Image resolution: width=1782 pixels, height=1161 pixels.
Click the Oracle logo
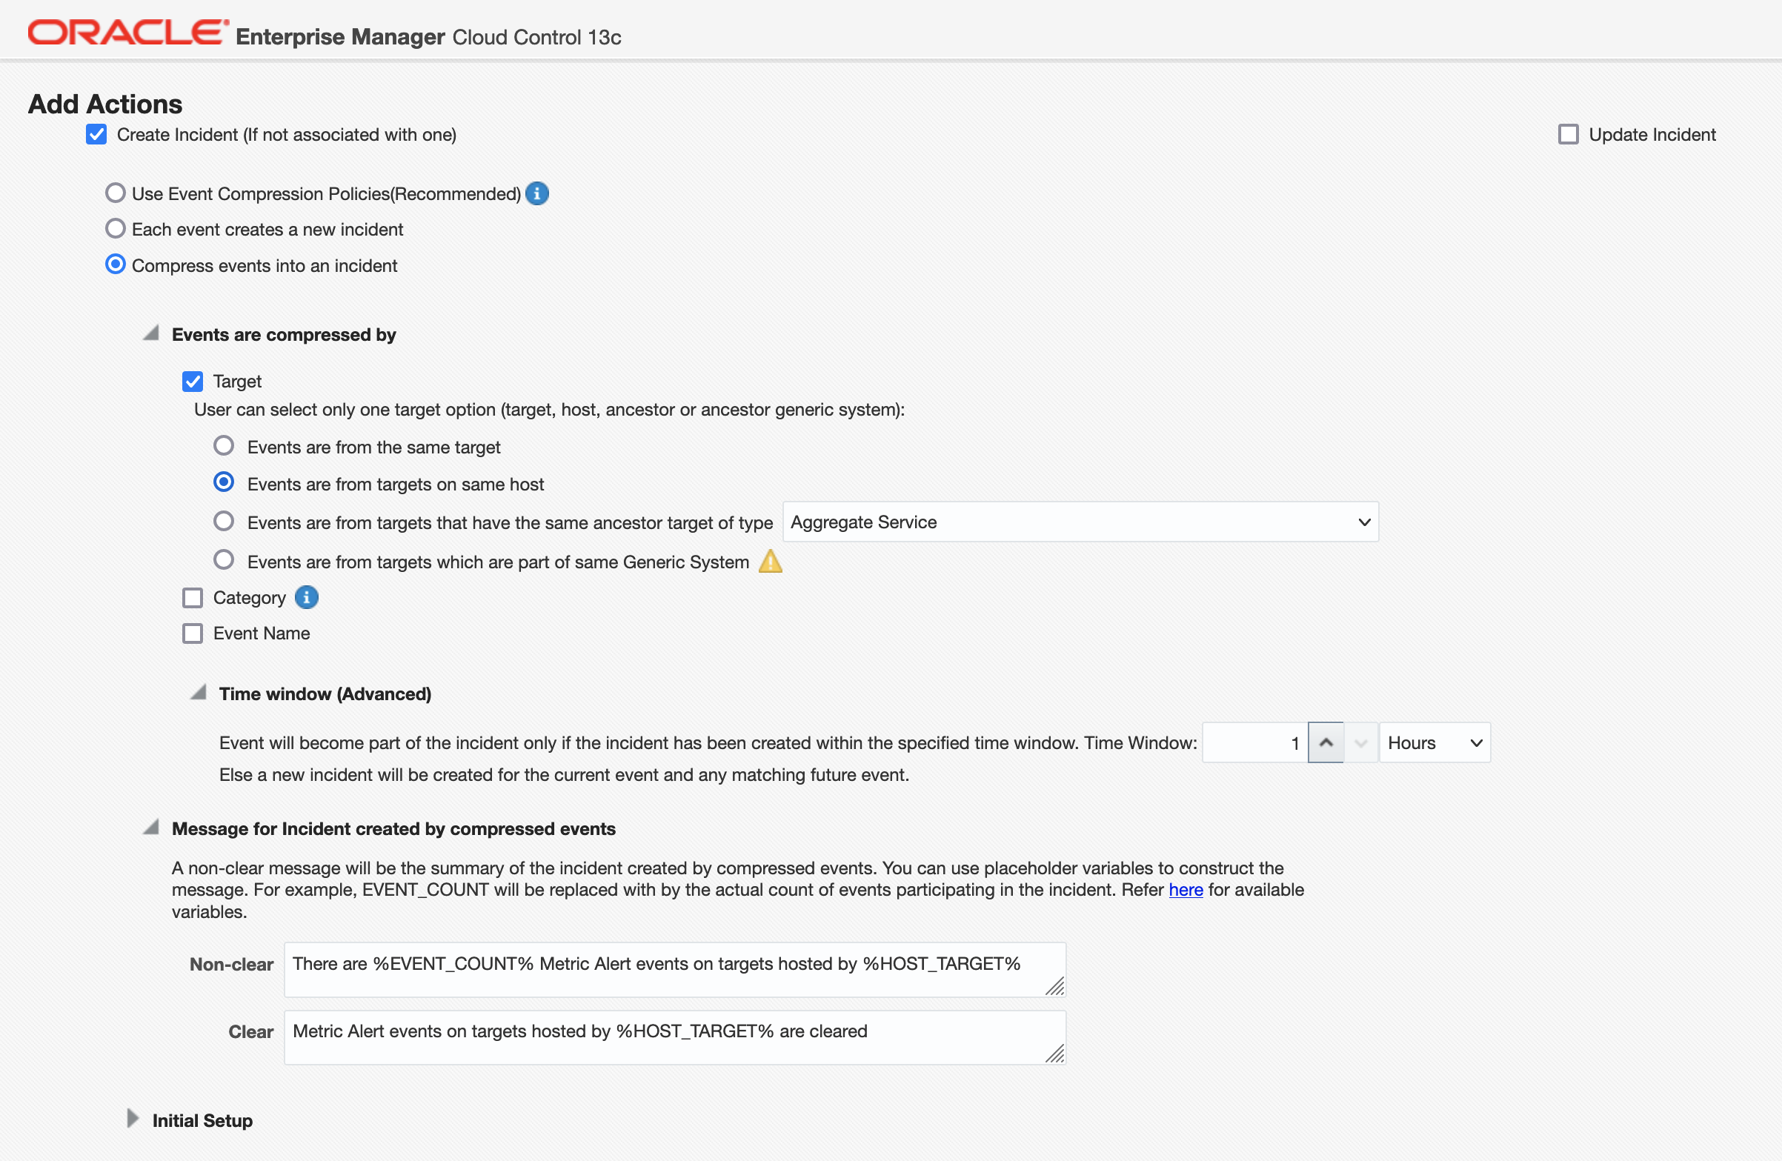[x=128, y=33]
